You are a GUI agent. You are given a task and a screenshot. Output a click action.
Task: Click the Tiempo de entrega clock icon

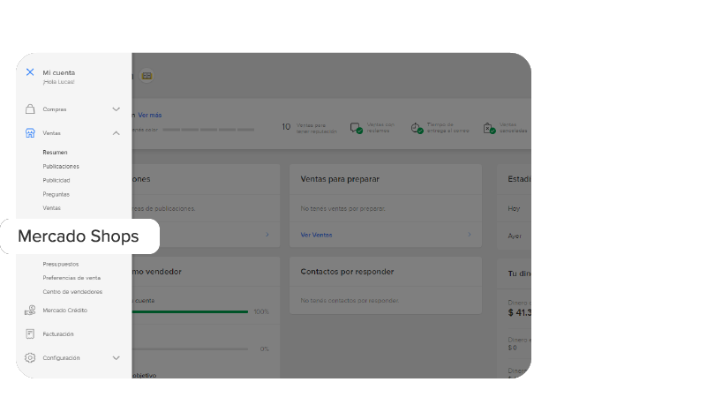(417, 128)
